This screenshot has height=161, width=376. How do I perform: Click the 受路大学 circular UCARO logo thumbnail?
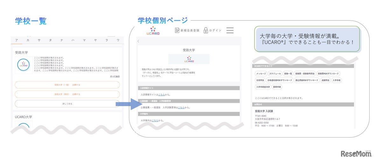point(24,65)
